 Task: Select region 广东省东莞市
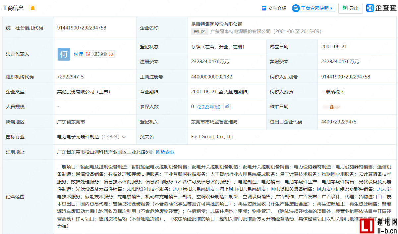point(71,122)
